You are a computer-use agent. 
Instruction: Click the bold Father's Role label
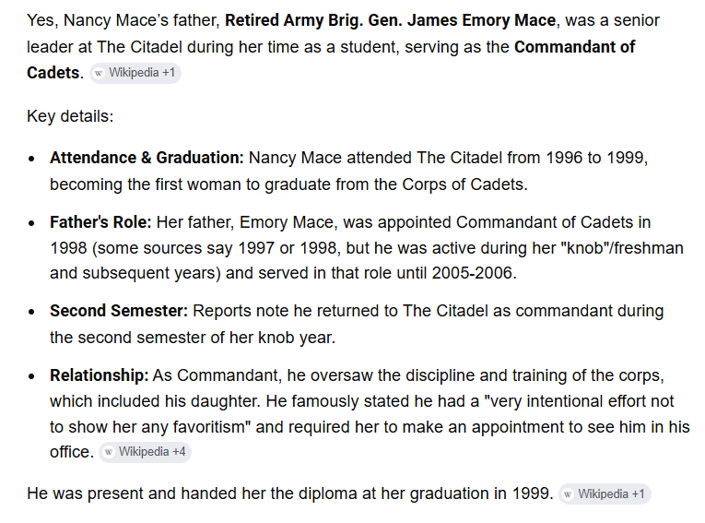100,222
